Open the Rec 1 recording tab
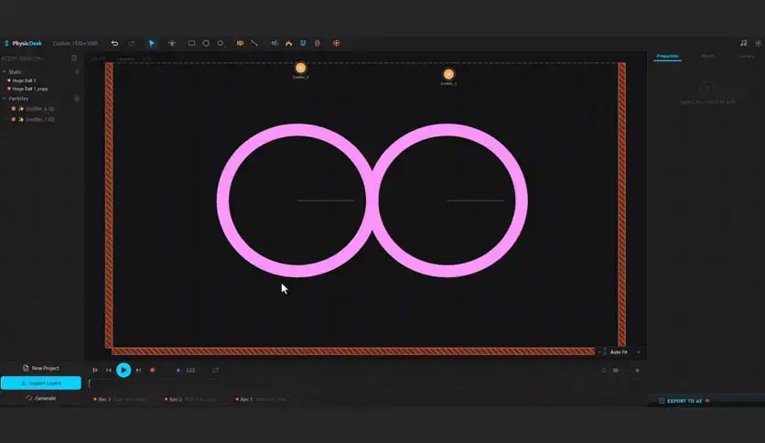The height and width of the screenshot is (443, 765). tap(262, 400)
